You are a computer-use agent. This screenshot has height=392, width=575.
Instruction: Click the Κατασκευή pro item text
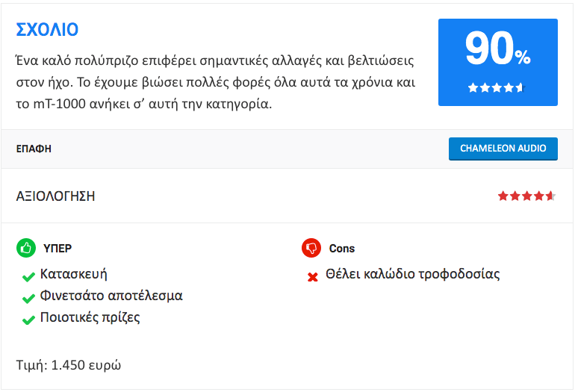click(74, 274)
